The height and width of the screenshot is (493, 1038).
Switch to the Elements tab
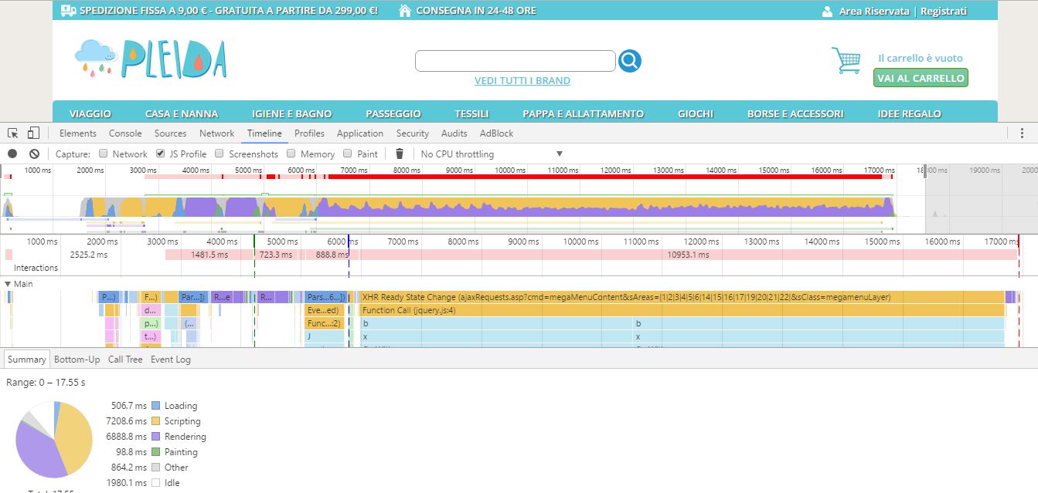click(x=78, y=133)
